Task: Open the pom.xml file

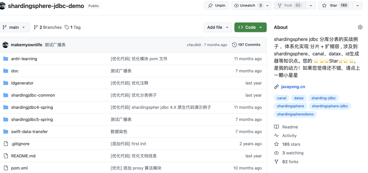Action: 19,168
